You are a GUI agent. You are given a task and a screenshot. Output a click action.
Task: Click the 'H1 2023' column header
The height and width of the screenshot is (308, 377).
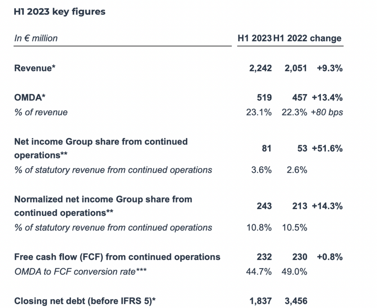255,38
